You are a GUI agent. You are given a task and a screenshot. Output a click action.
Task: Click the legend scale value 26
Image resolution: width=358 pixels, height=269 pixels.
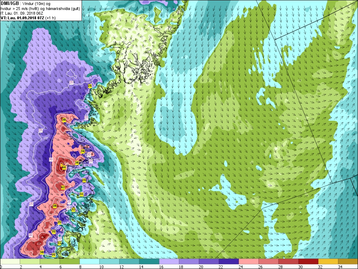click(260, 267)
